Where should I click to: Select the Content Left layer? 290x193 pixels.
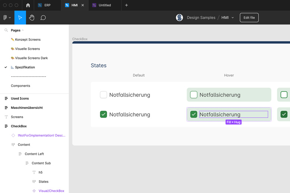point(35,154)
